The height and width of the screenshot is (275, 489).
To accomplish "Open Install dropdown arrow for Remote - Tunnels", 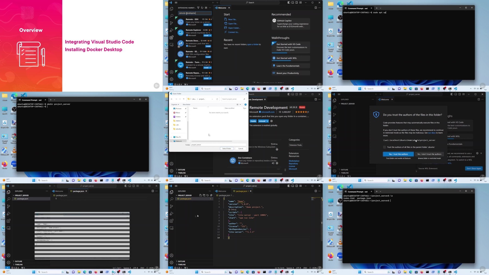I will coord(211,68).
